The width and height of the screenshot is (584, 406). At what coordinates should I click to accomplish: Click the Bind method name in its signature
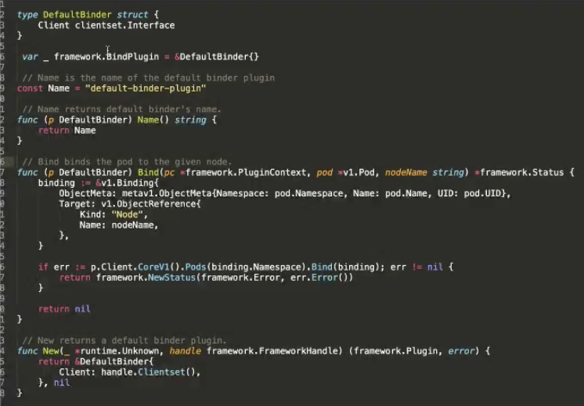148,173
